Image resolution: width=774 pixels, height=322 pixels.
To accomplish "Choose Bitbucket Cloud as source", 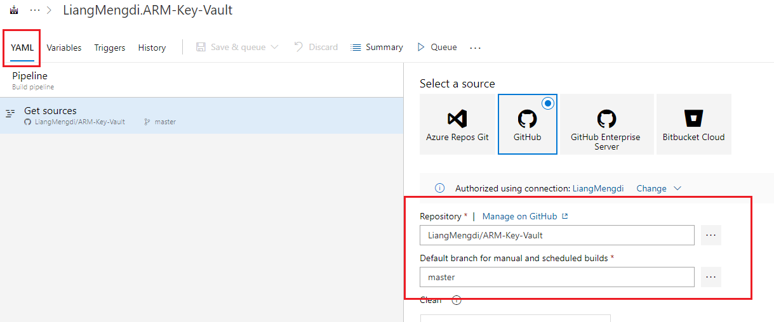I will pos(693,124).
